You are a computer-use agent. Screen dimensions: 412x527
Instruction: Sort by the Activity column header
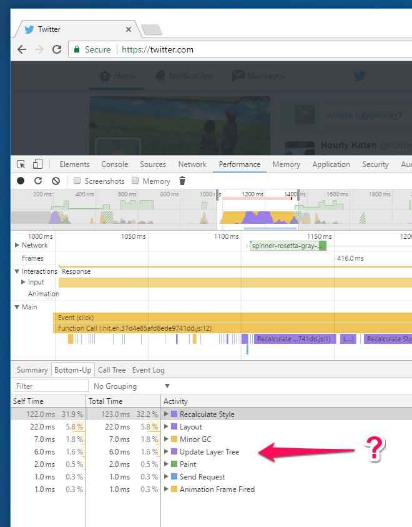[x=287, y=401]
